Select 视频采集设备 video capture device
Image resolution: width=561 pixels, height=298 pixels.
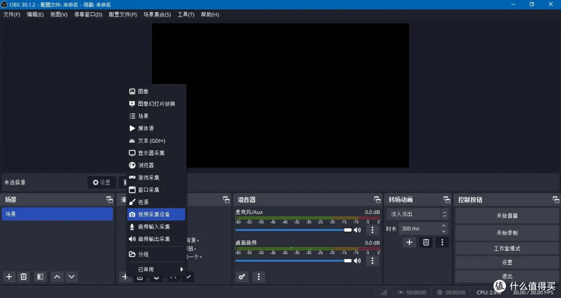click(x=157, y=215)
